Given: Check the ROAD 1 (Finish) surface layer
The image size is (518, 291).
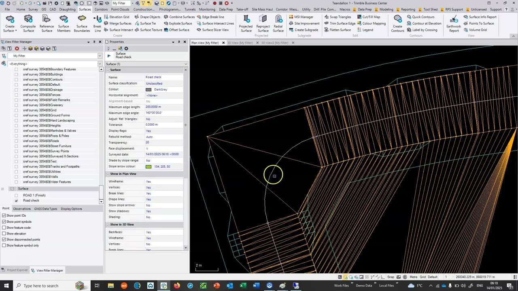Looking at the screenshot, I should (17, 196).
